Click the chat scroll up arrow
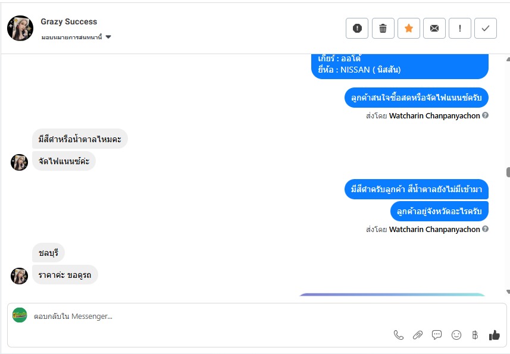Viewport: 510px width, 354px height. tap(508, 59)
